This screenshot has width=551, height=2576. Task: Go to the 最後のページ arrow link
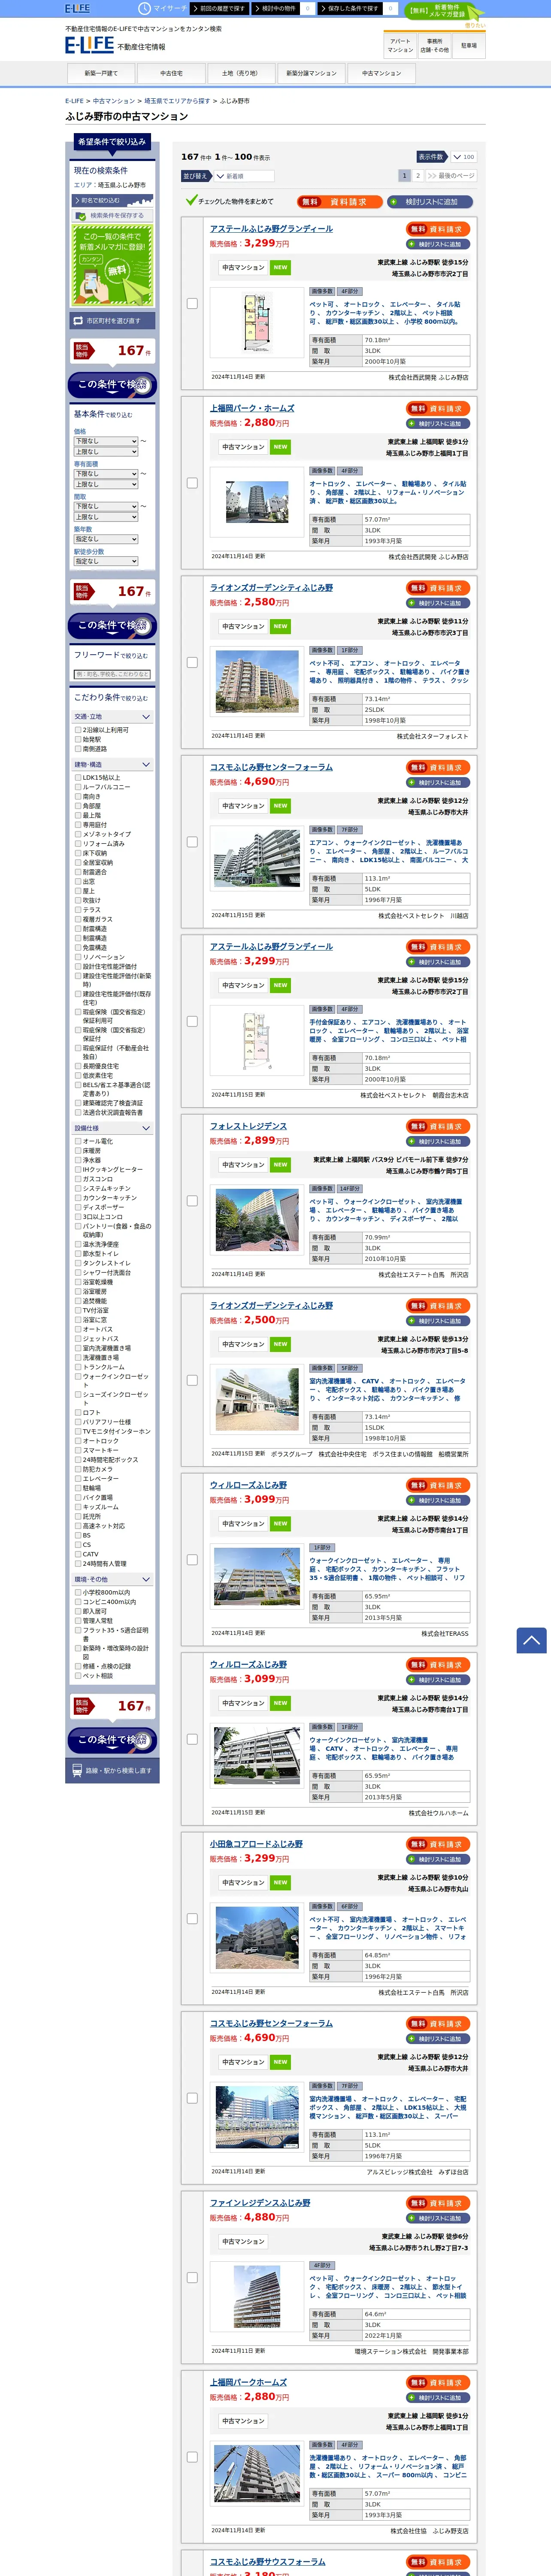451,175
